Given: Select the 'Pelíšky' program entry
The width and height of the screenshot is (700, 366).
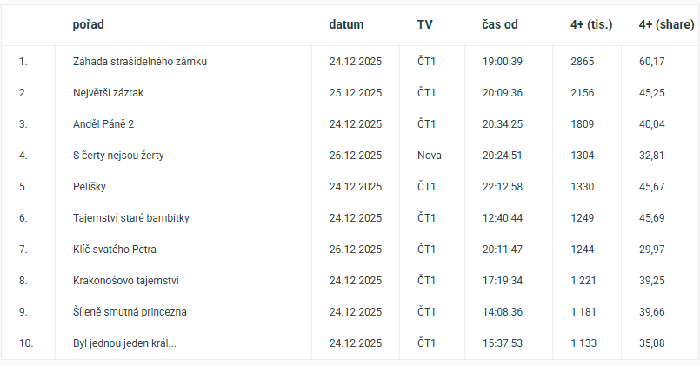Looking at the screenshot, I should (x=90, y=187).
